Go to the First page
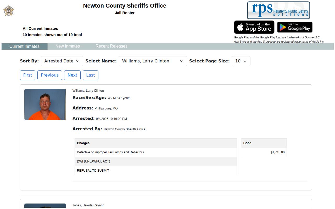This screenshot has width=335, height=209. (x=27, y=75)
